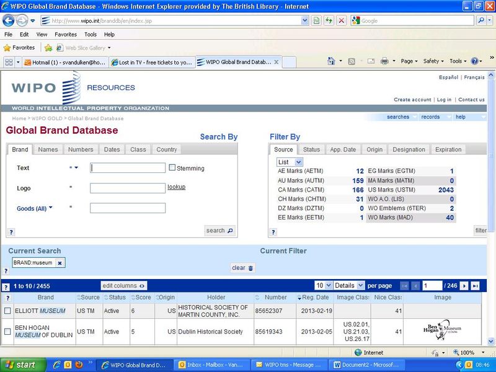This screenshot has width=496, height=372.
Task: Click the help icon in the Search By panel
Action: click(x=11, y=232)
